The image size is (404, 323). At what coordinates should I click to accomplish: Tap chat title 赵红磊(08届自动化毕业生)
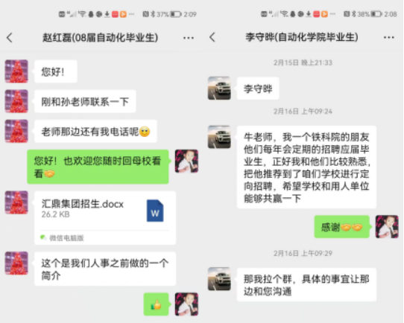click(100, 38)
